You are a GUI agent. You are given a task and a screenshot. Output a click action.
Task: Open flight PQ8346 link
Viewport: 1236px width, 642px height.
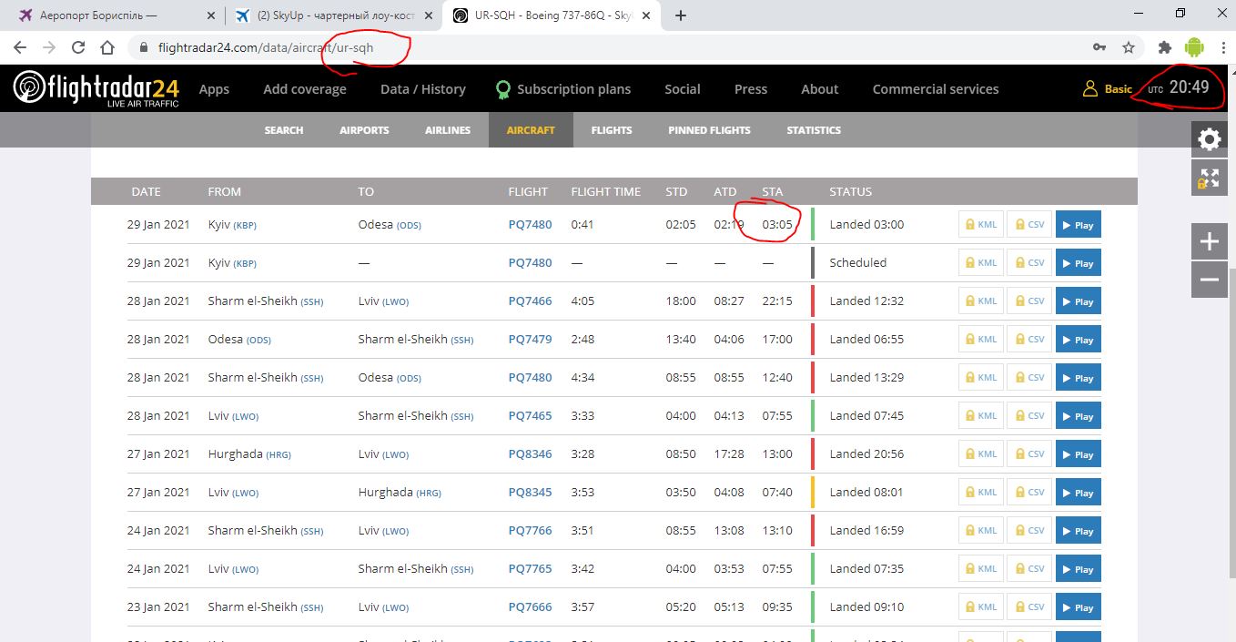(530, 453)
